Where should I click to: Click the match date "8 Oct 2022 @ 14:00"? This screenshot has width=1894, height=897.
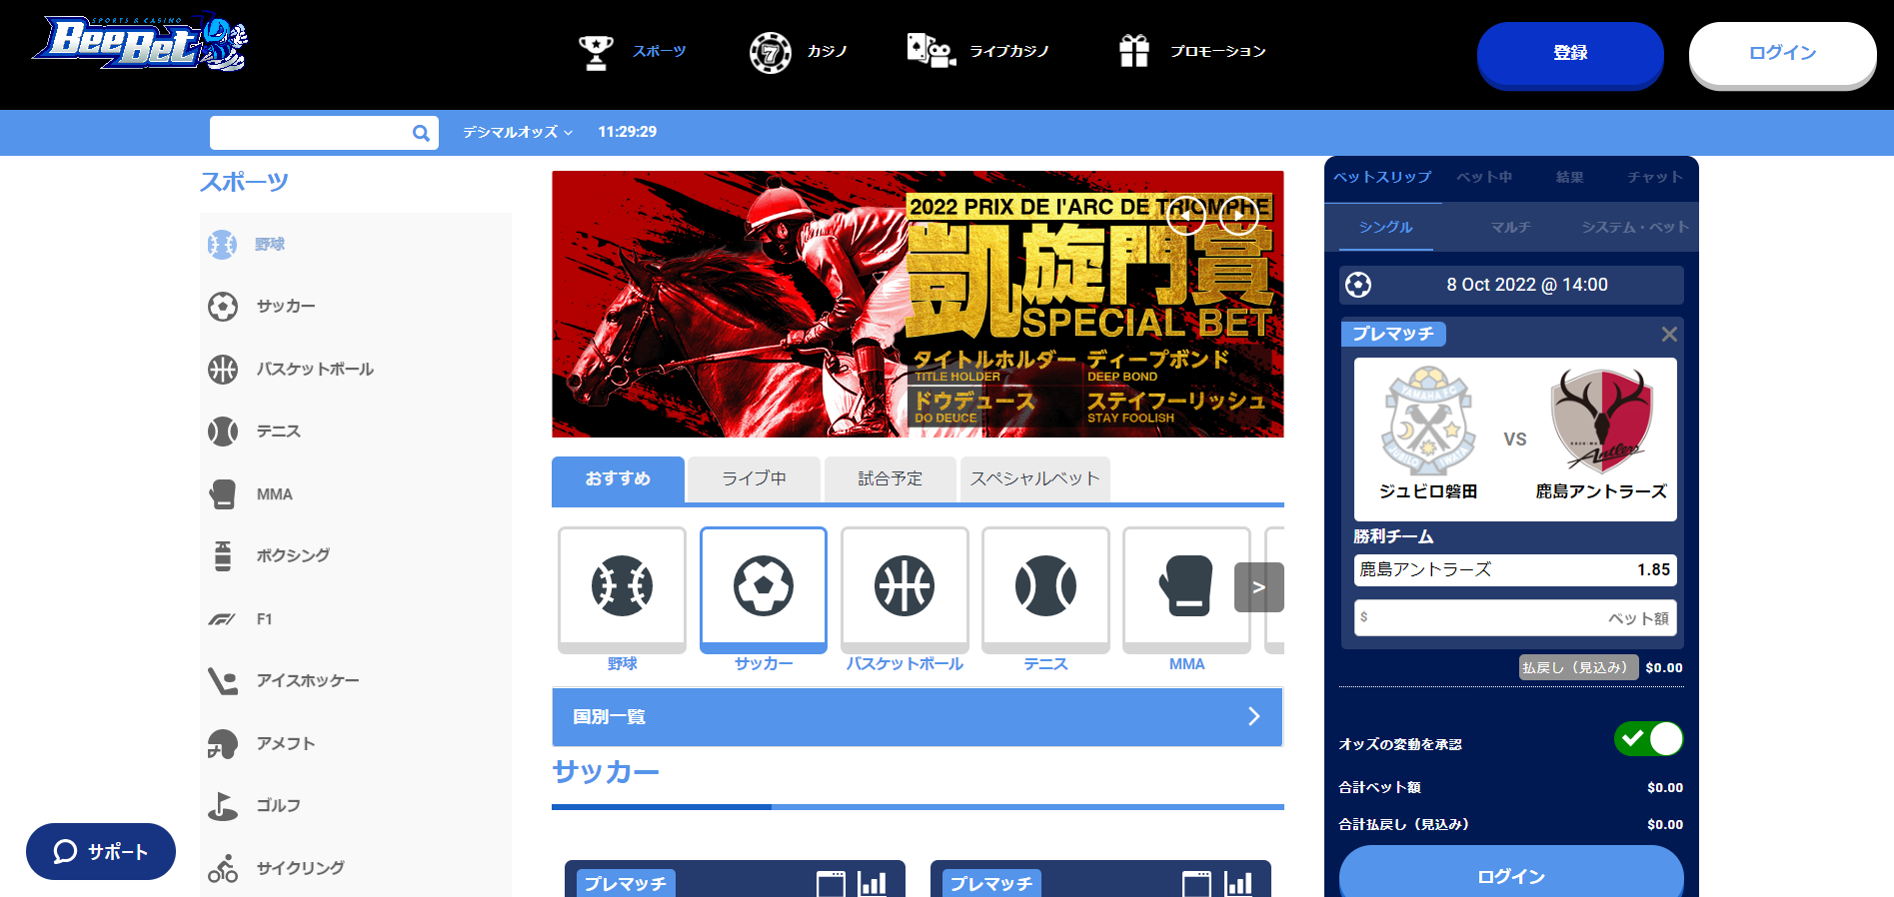pyautogui.click(x=1527, y=285)
